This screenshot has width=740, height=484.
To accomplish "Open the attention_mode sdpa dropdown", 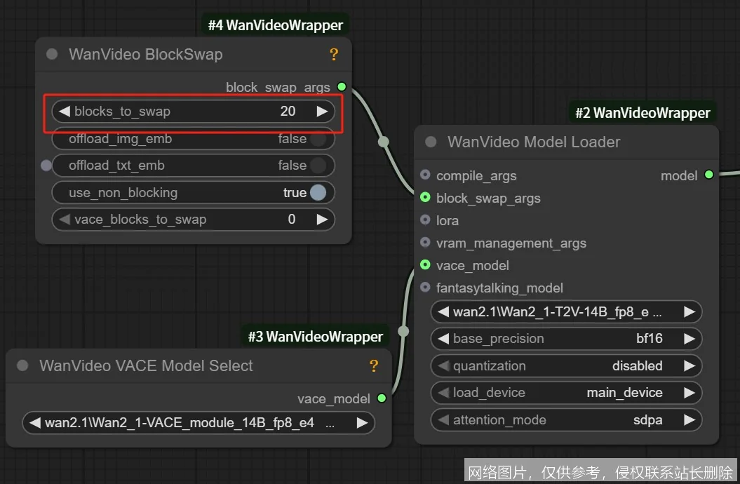I will pyautogui.click(x=566, y=420).
